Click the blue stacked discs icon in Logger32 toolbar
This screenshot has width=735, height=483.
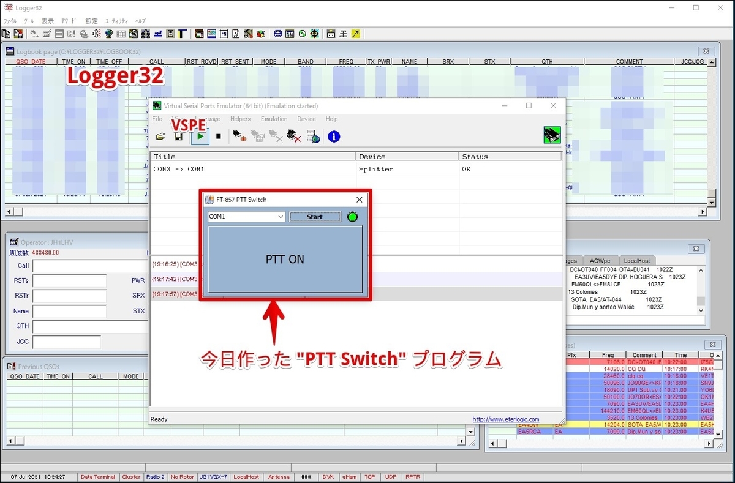coord(278,34)
